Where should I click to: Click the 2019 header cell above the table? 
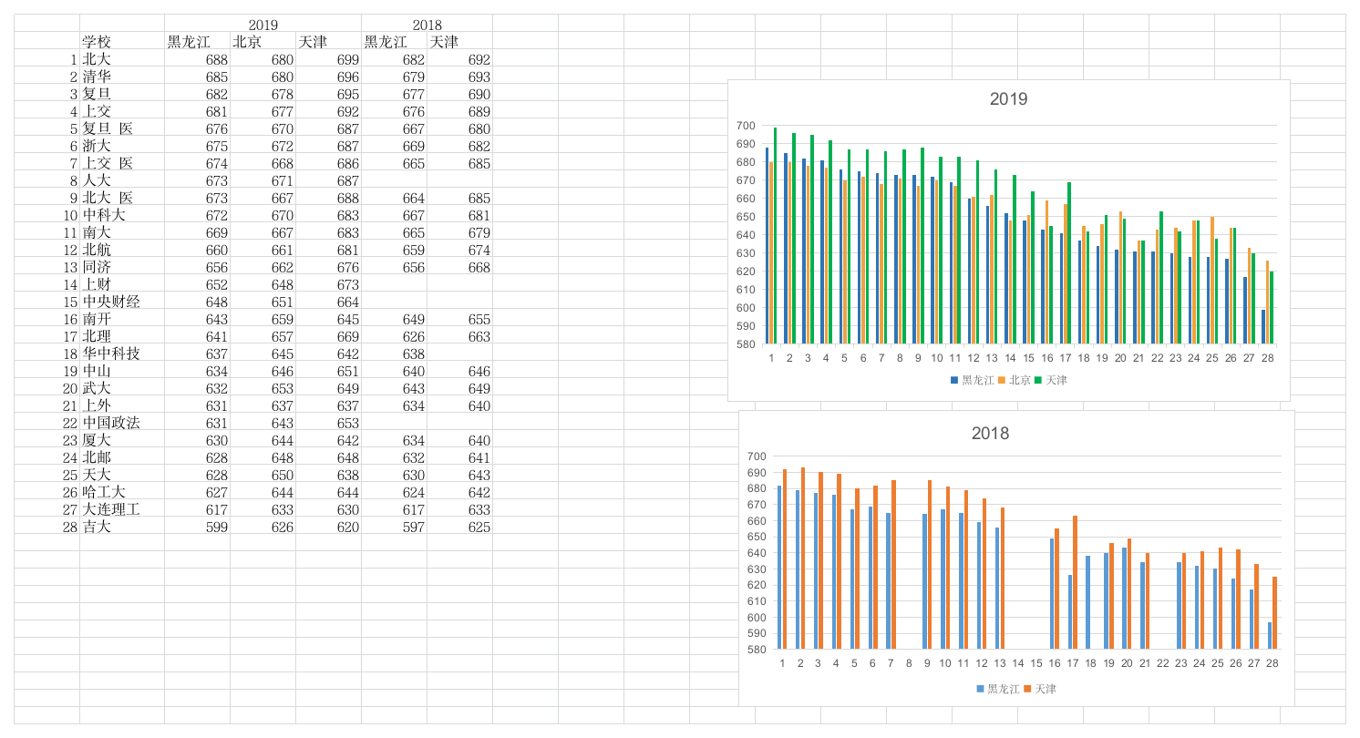coord(263,25)
